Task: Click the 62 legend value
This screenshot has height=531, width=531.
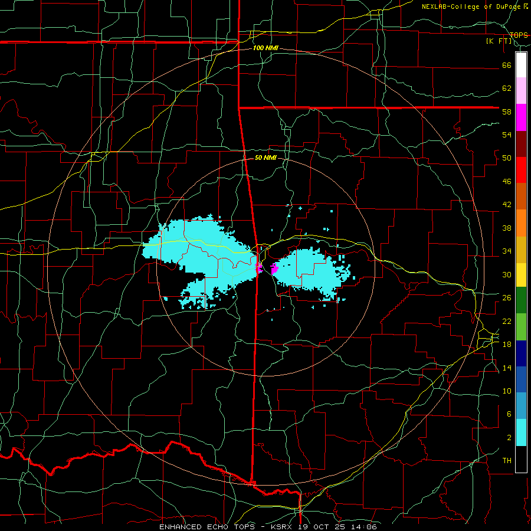Action: 507,88
